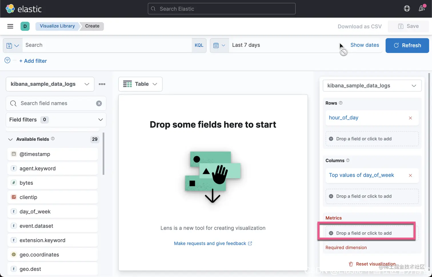Click the plus icon in Columns drop zone
This screenshot has width=432, height=277.
click(331, 196)
